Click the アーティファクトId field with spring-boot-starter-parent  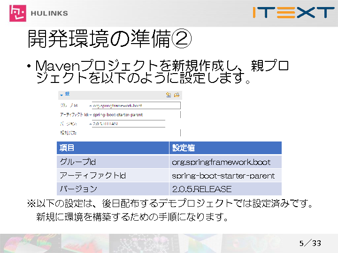coord(135,114)
